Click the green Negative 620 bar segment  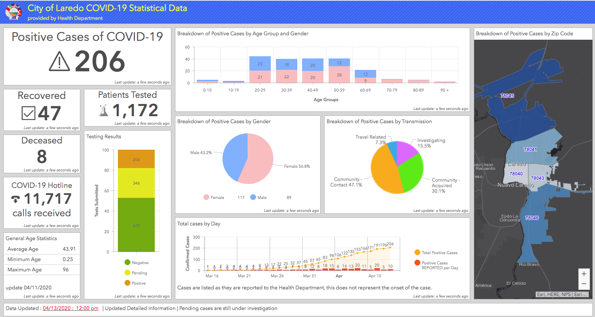pyautogui.click(x=136, y=225)
